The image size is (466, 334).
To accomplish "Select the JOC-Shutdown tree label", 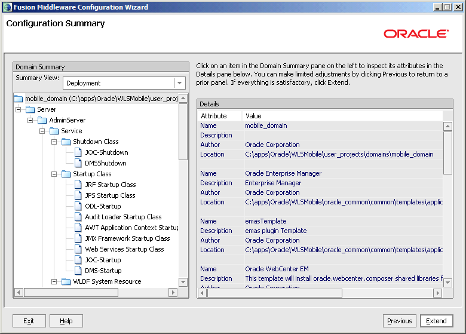I will pos(107,152).
